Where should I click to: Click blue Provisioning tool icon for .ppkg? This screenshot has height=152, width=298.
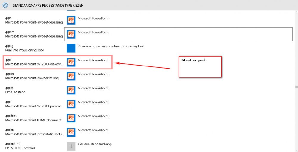coord(71,48)
